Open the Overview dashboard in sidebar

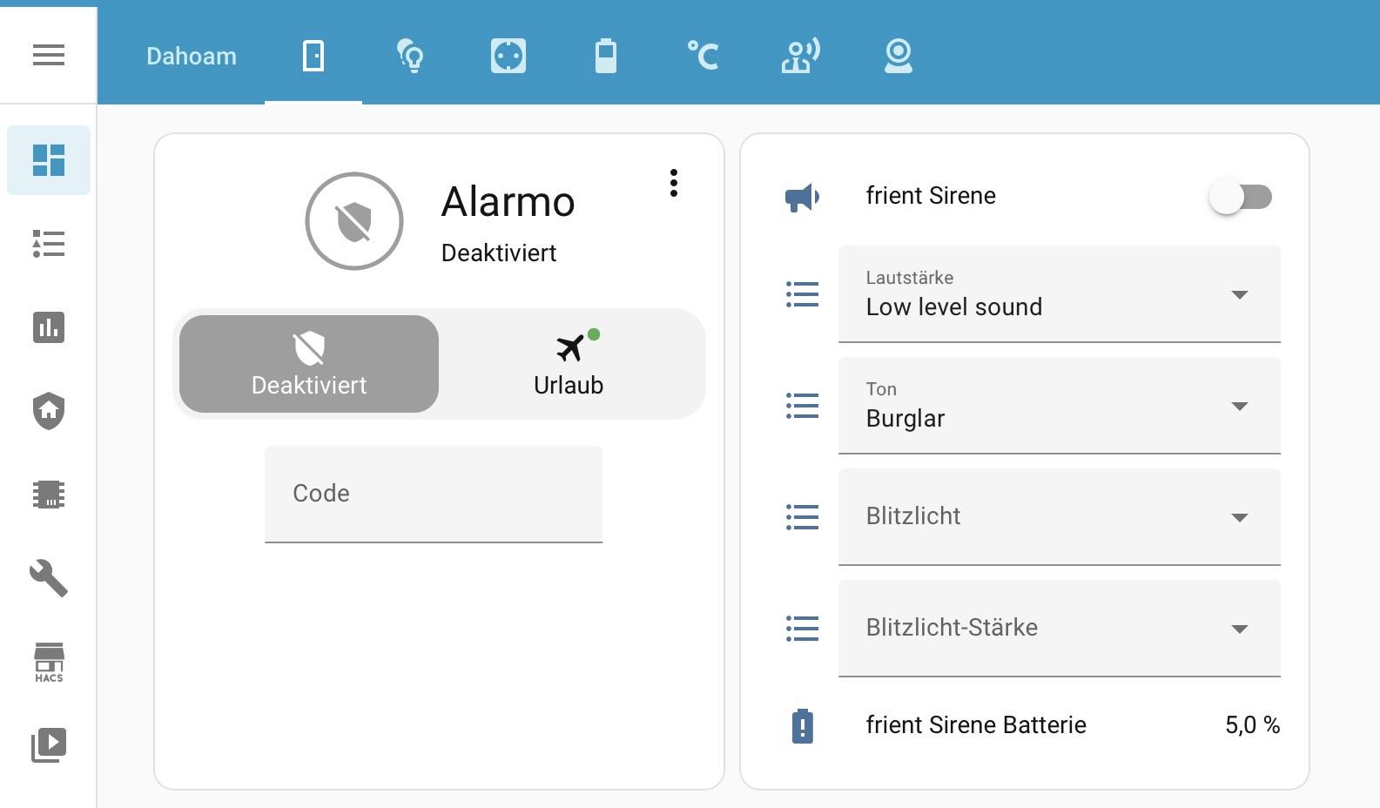click(x=49, y=160)
